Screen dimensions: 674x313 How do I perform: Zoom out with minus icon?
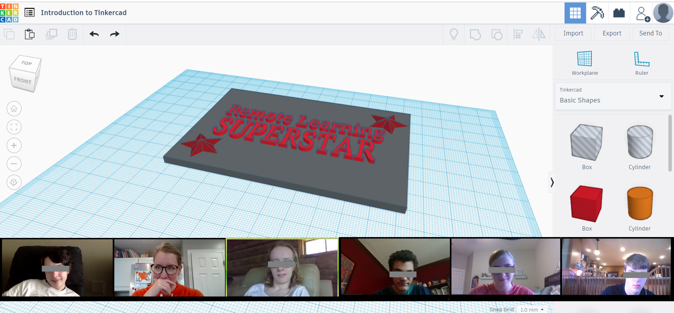coord(14,164)
